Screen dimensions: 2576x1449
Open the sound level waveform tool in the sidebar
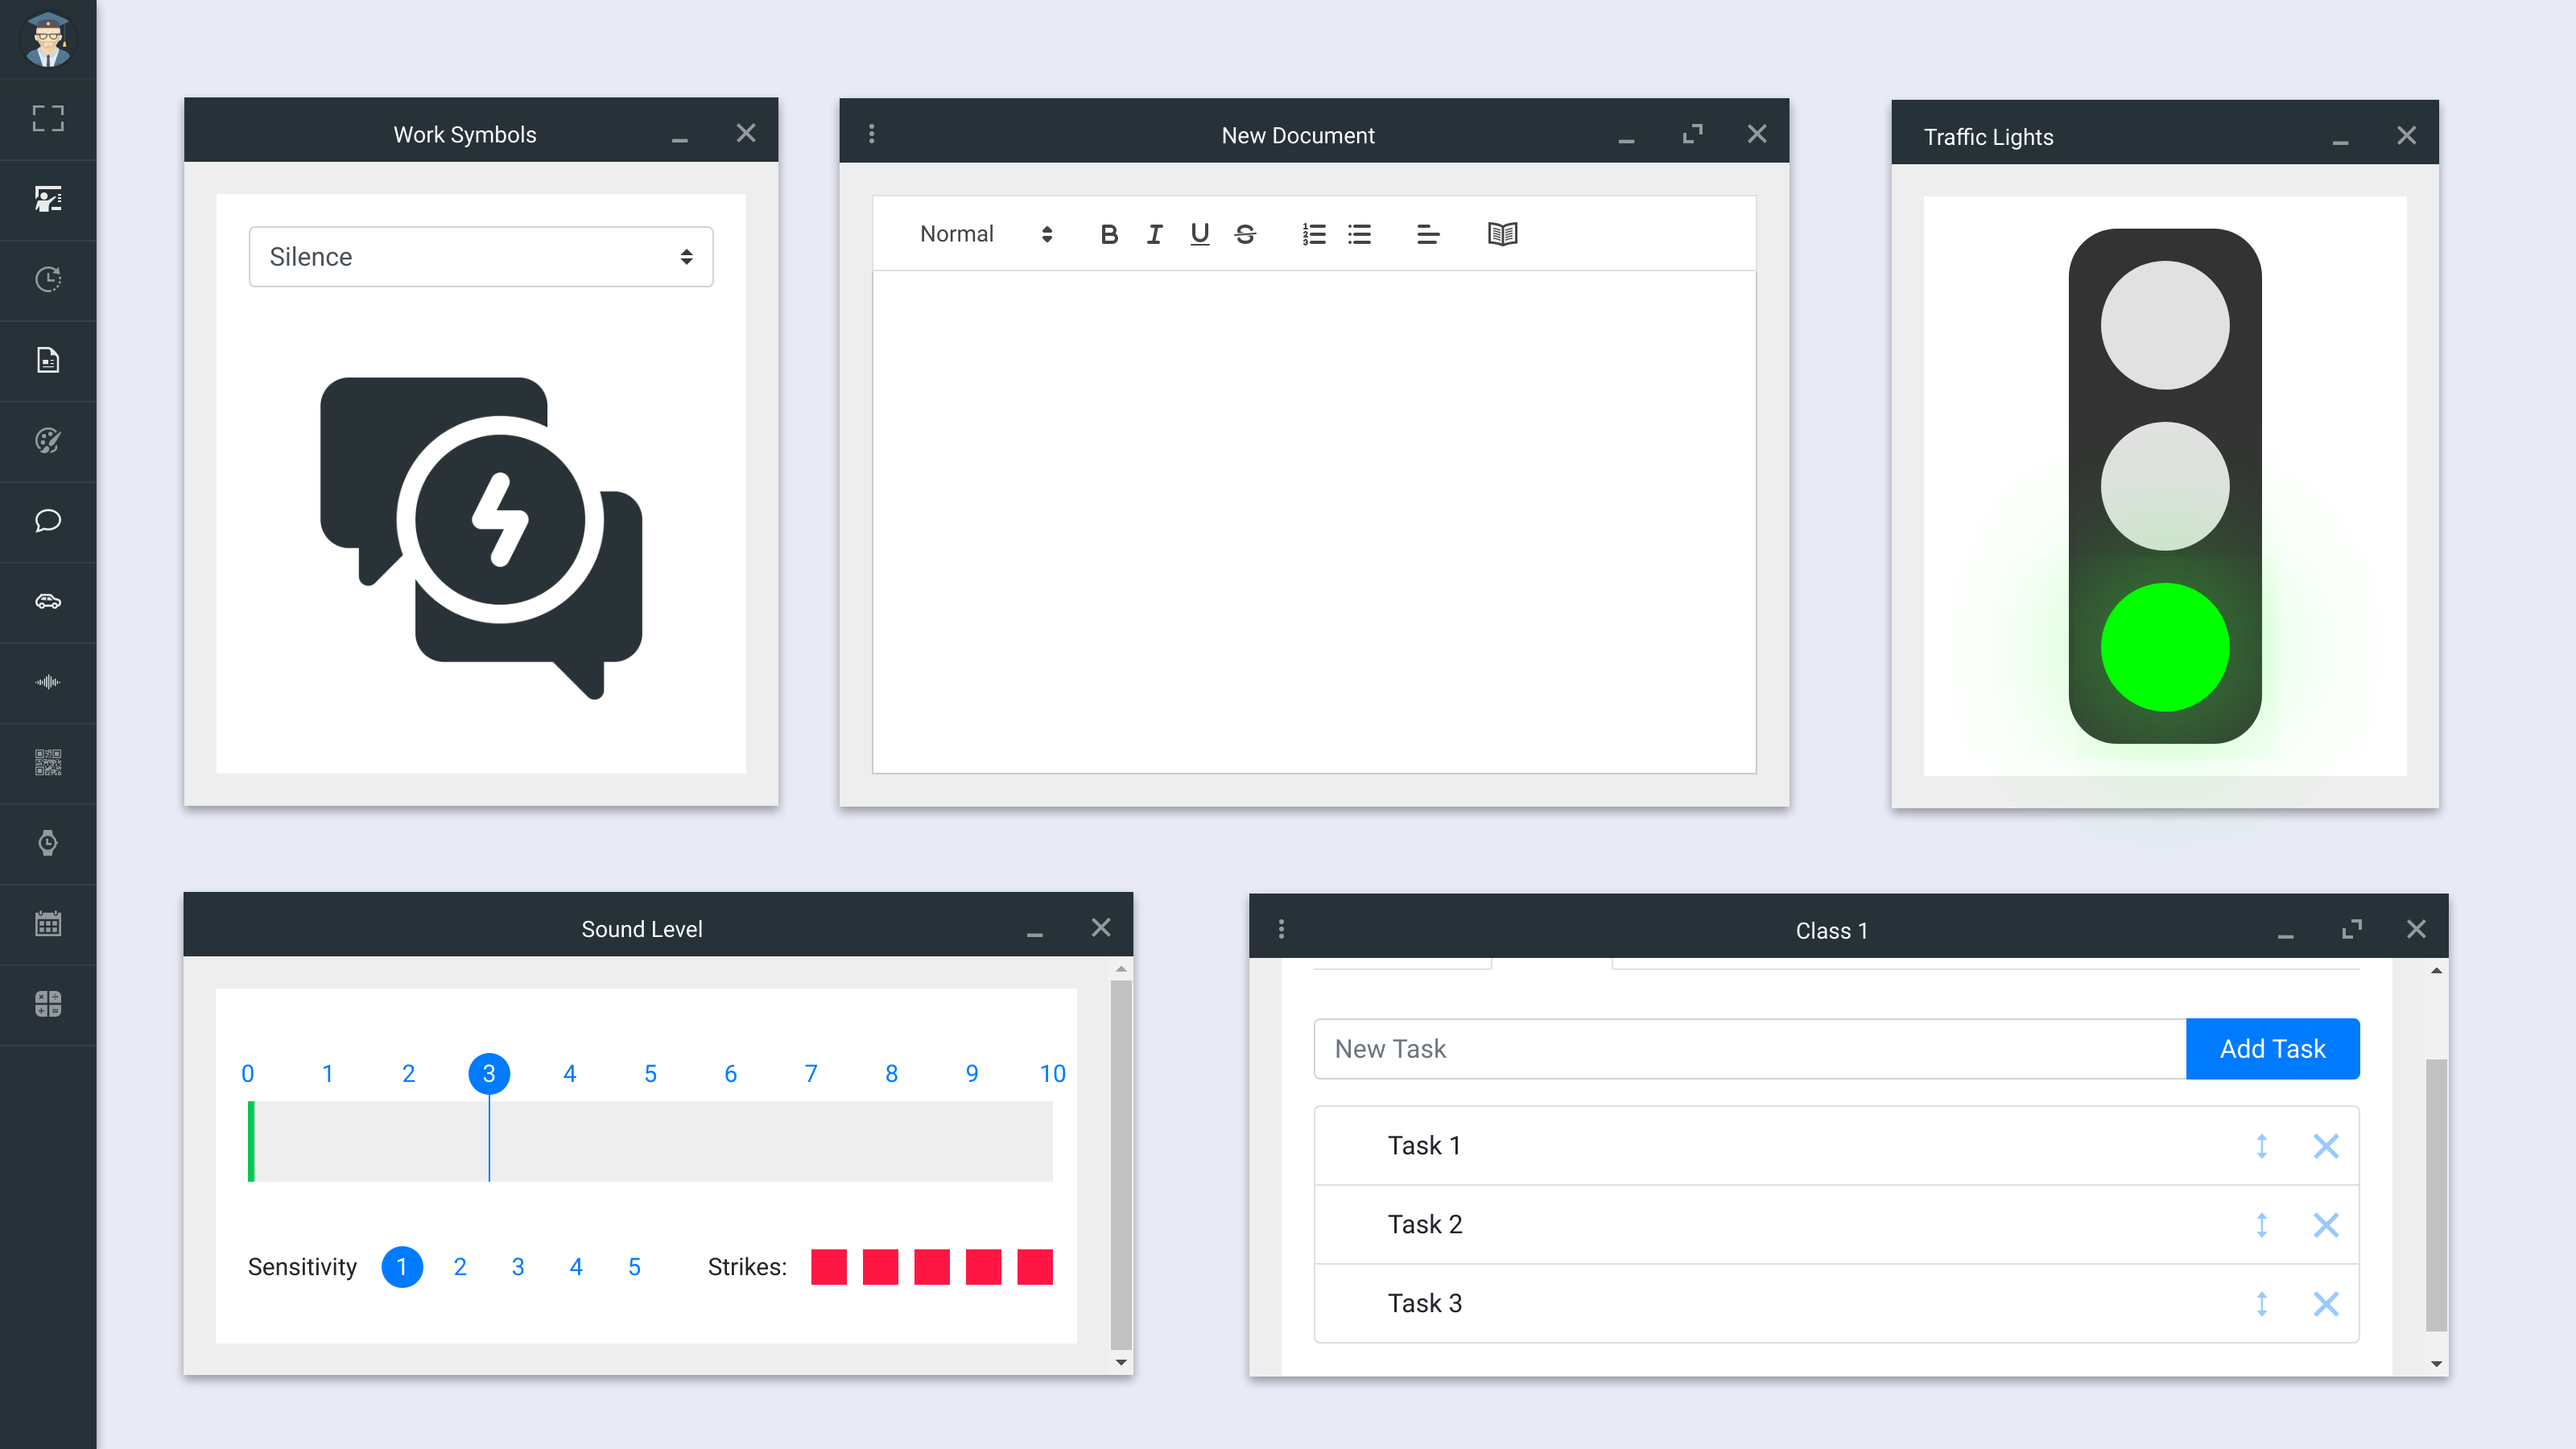pyautogui.click(x=48, y=682)
